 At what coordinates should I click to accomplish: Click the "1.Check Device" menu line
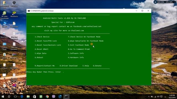(42, 37)
